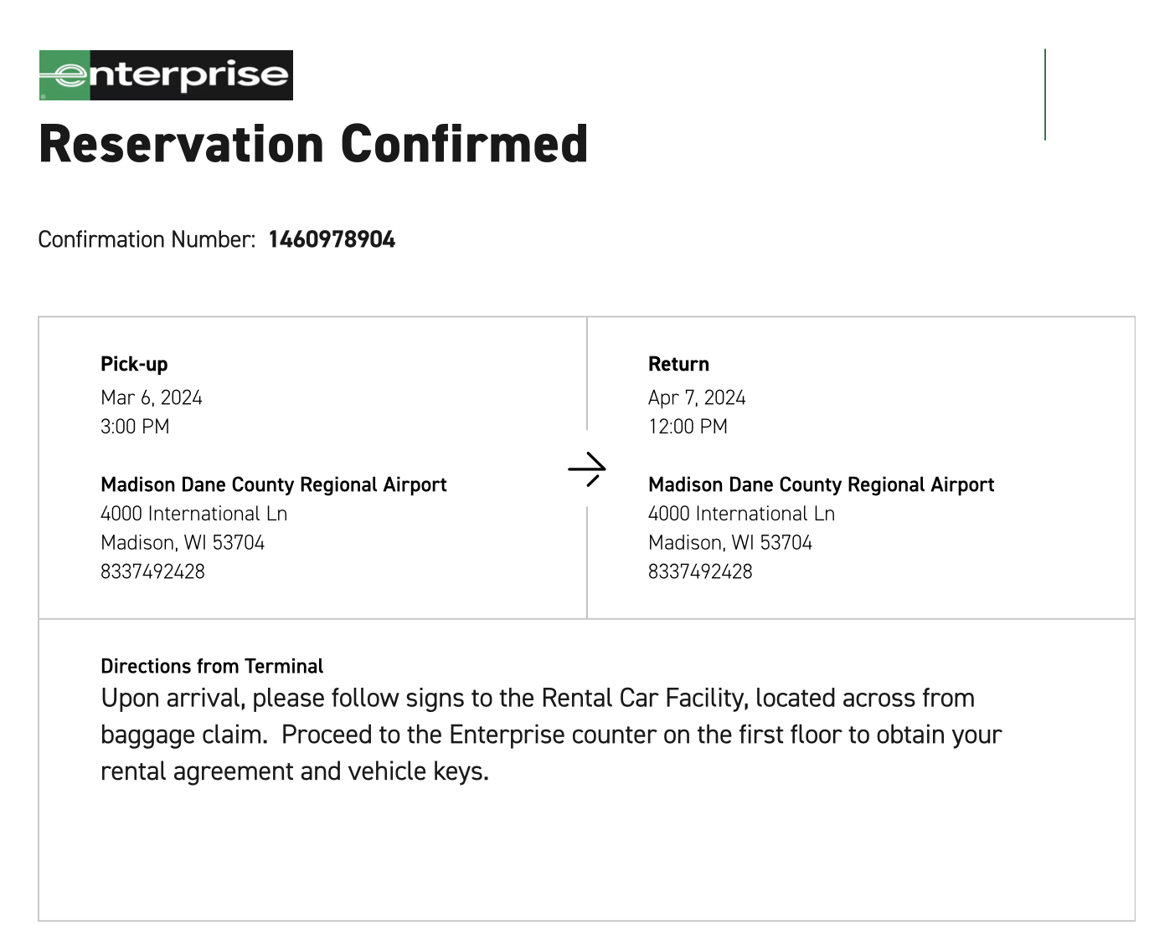Click the Pick-up section heading

[134, 364]
